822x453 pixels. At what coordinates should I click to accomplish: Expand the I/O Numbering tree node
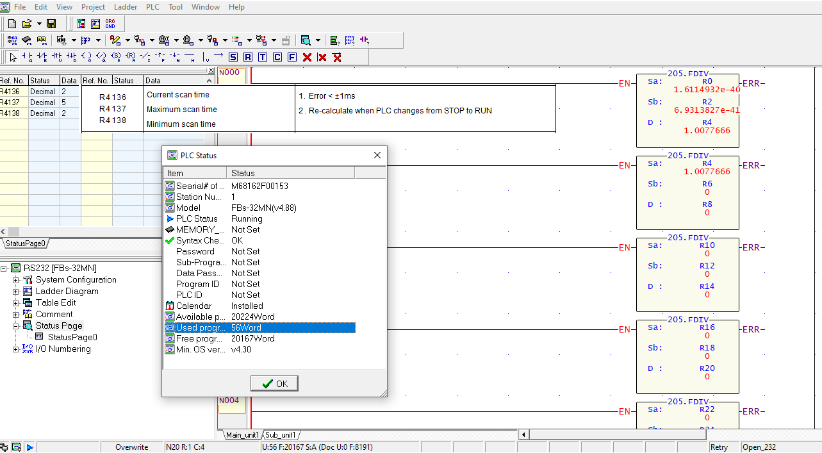[x=16, y=349]
